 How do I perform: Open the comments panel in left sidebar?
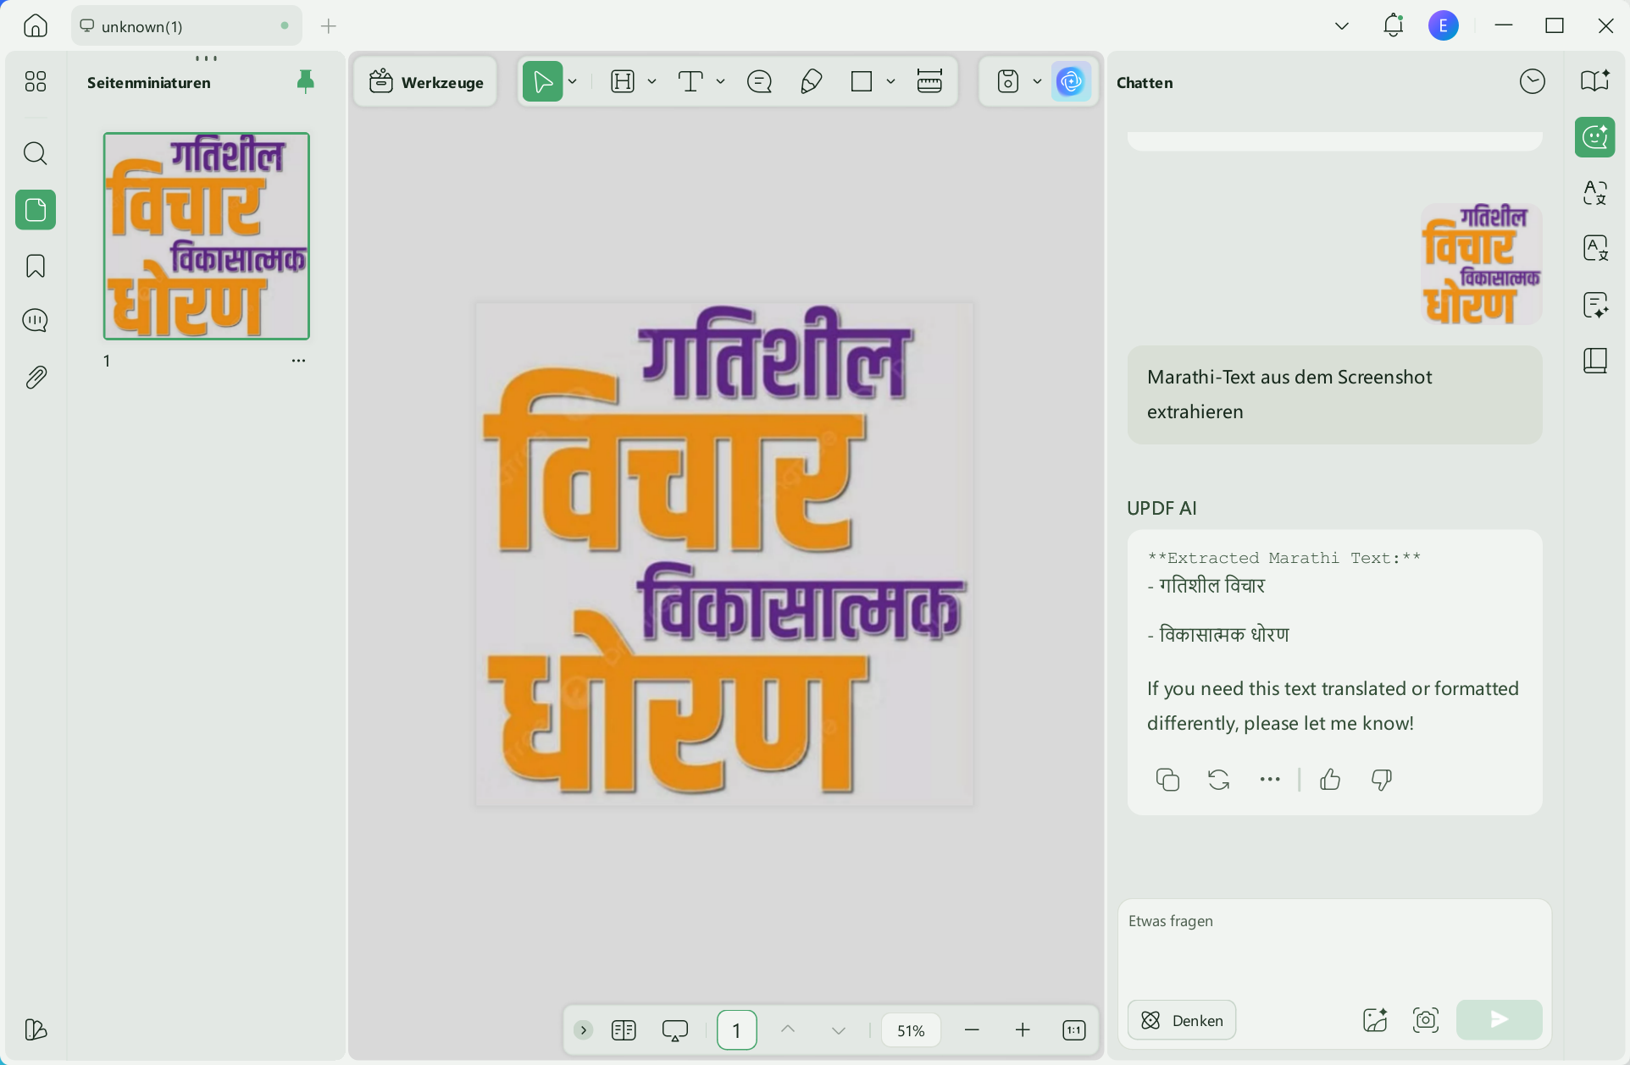pyautogui.click(x=35, y=321)
